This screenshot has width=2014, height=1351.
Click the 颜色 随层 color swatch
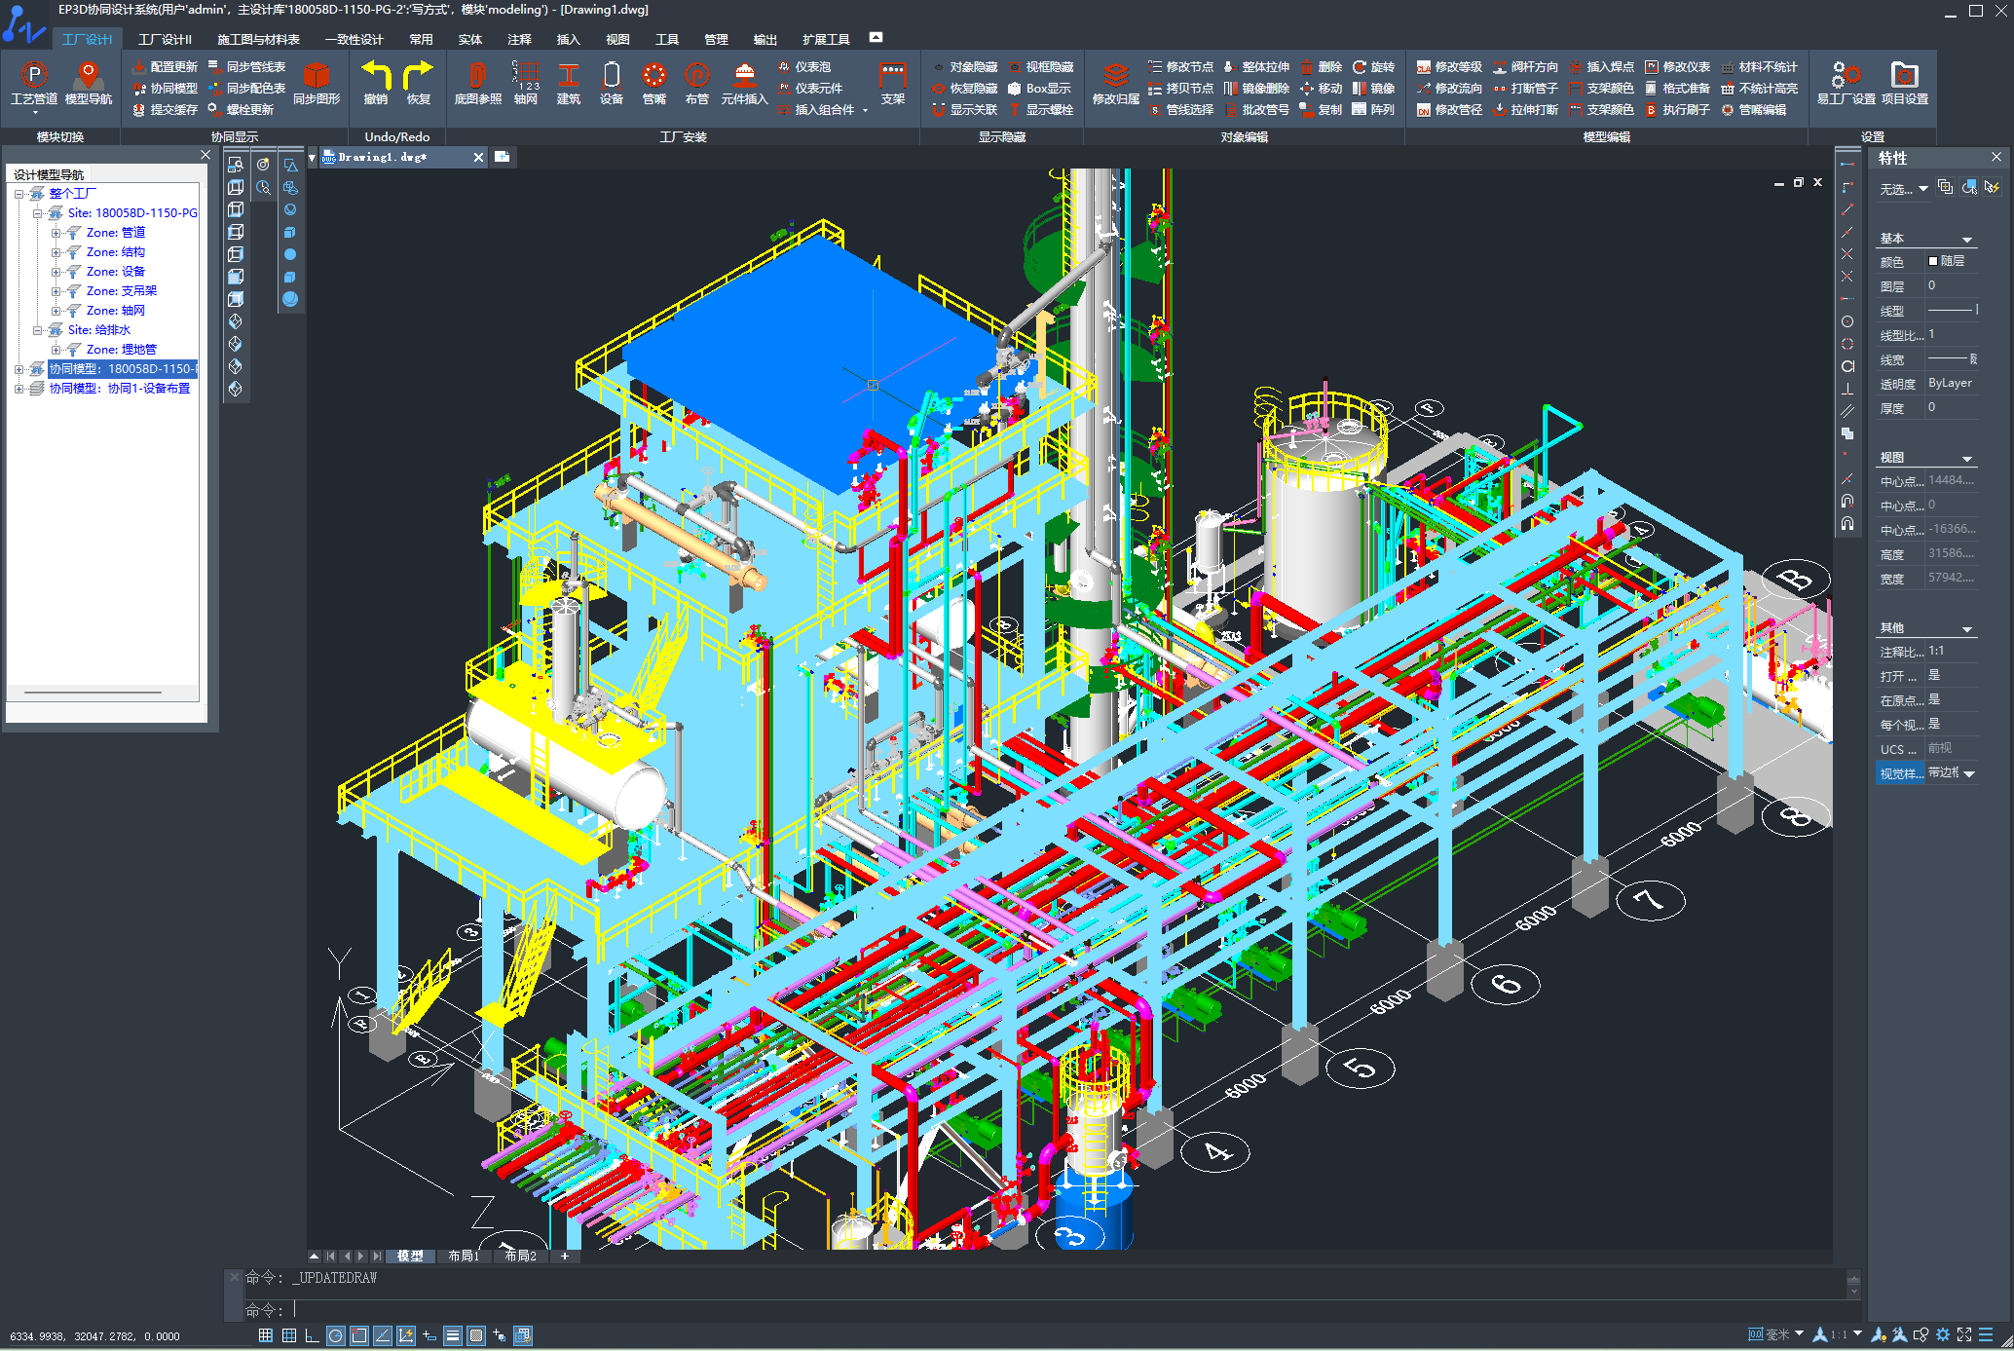coord(1933,261)
